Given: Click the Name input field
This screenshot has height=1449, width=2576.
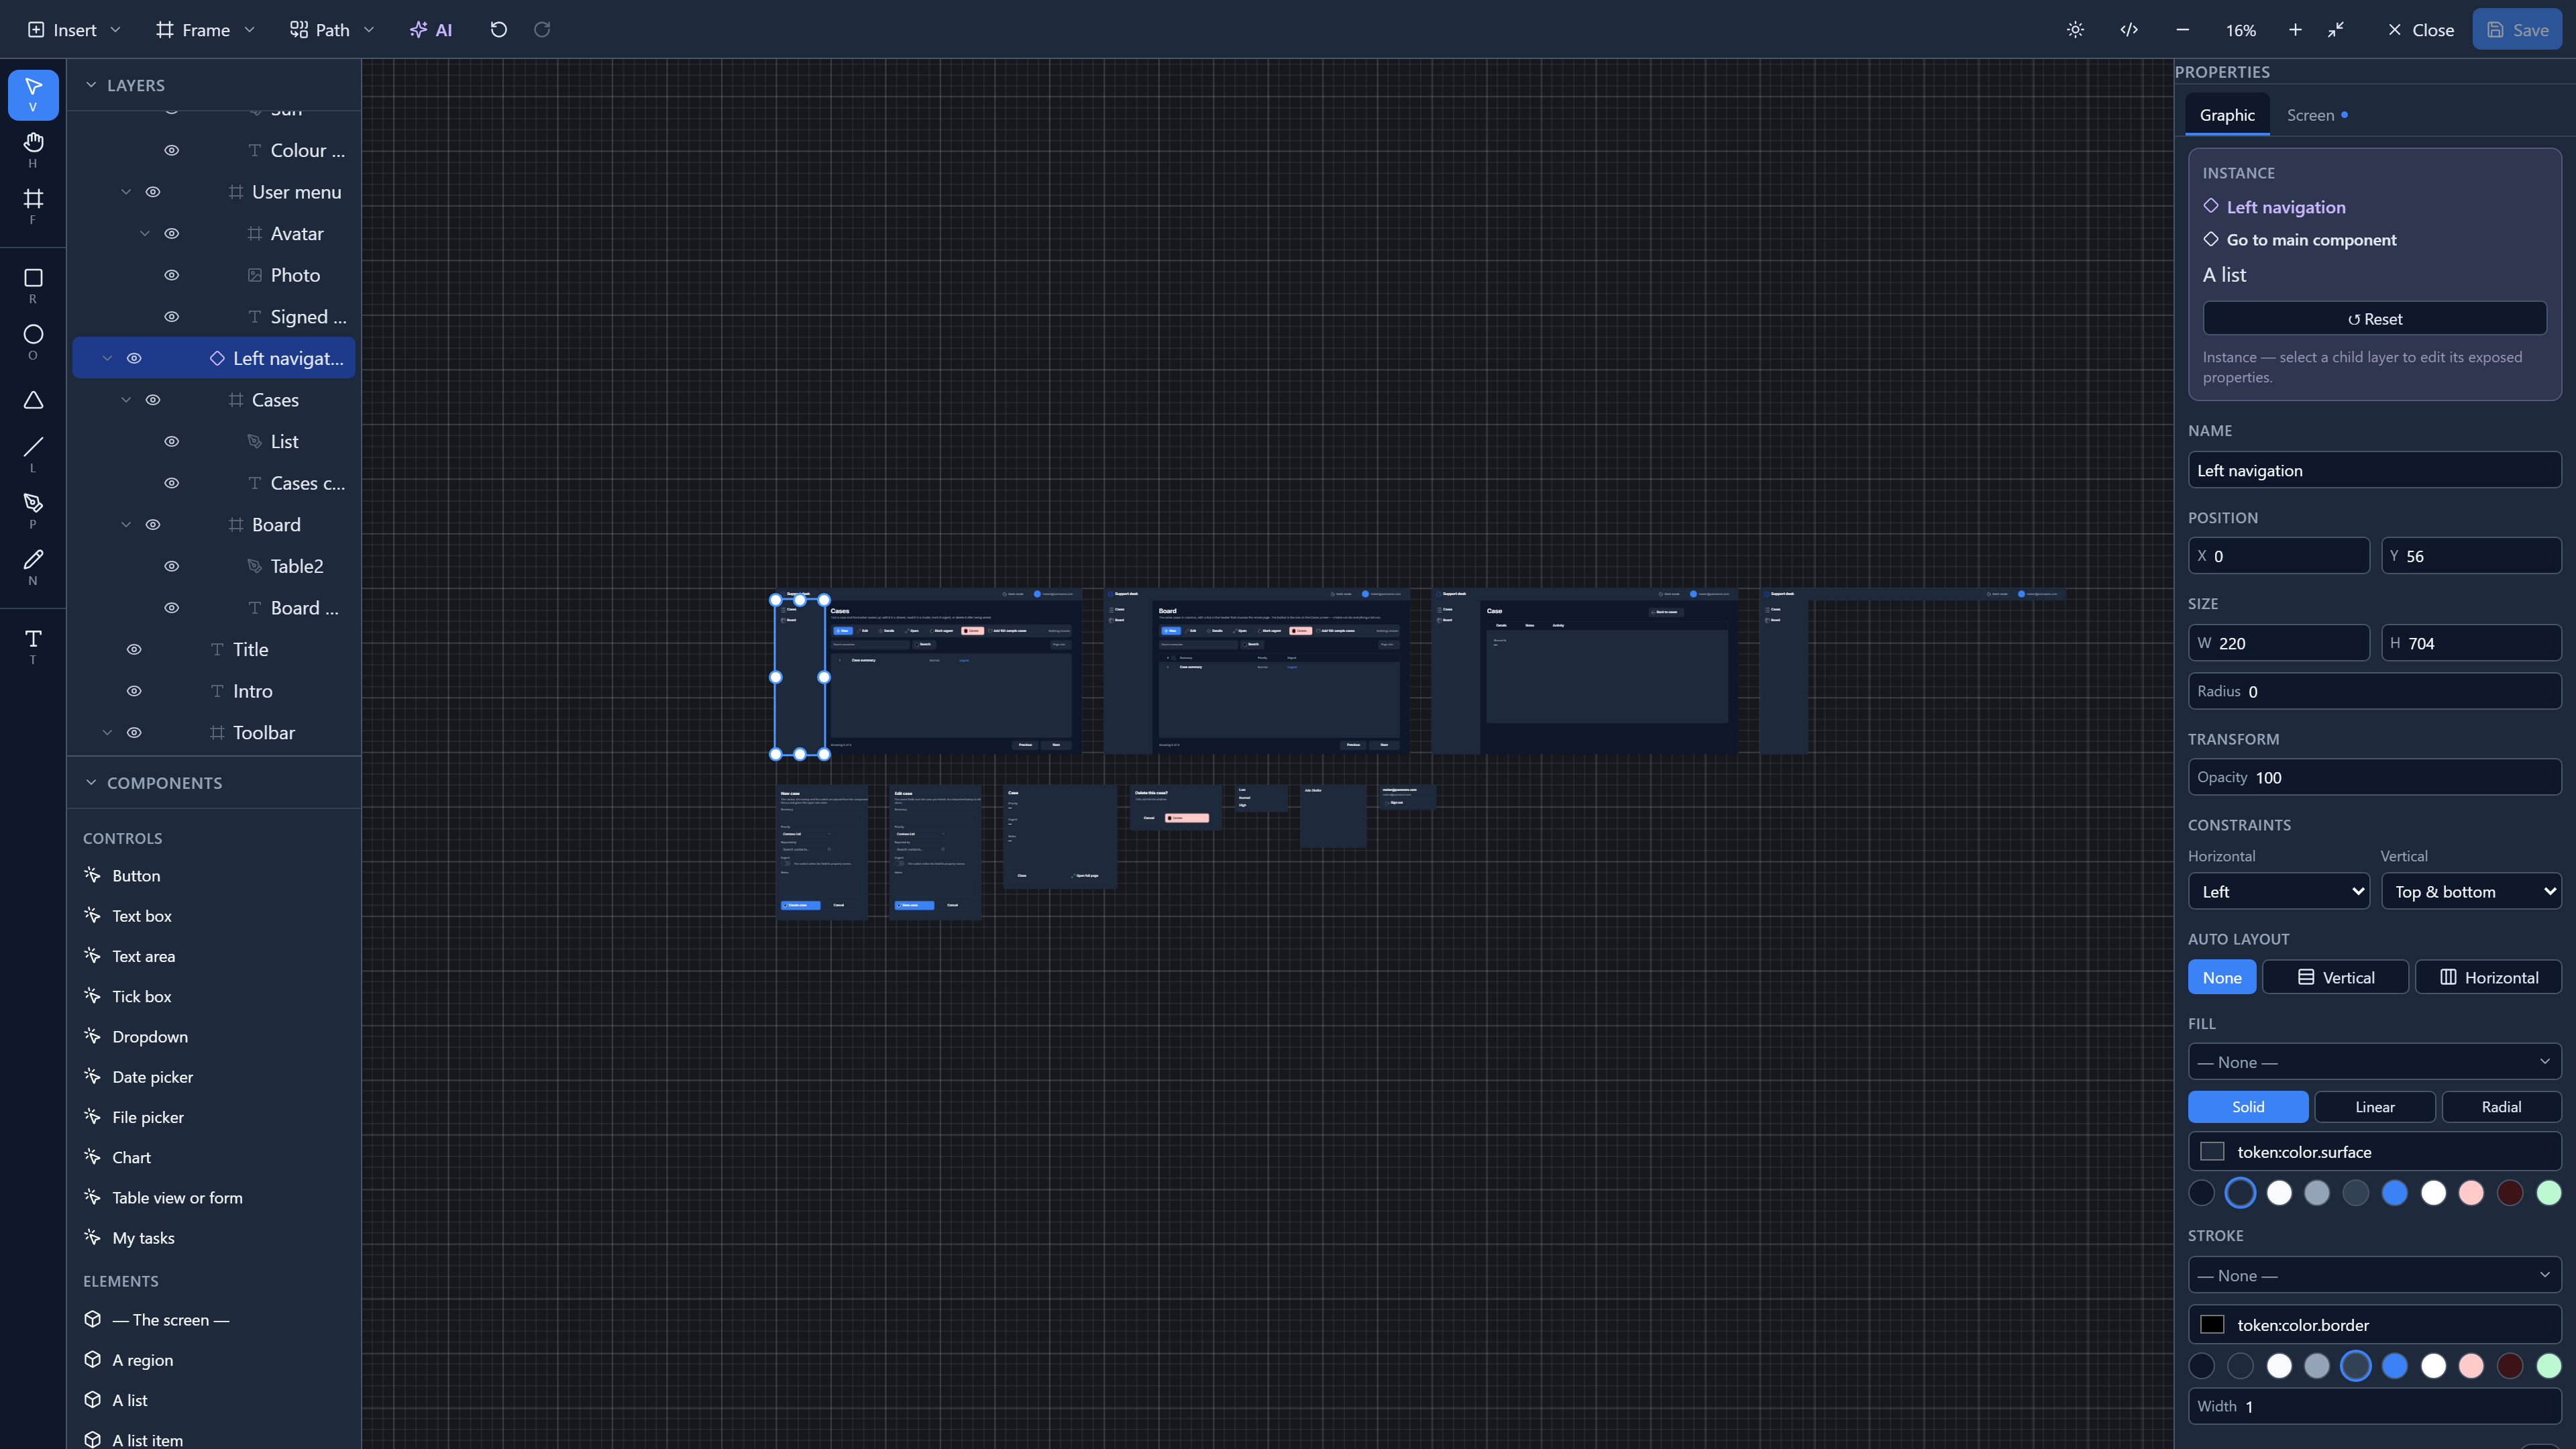Looking at the screenshot, I should (2374, 470).
